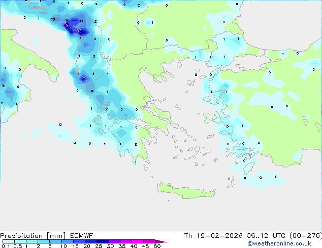The height and width of the screenshot is (248, 322).
Task: Click the '(00+276)' forecast offset text
Action: click(306, 236)
